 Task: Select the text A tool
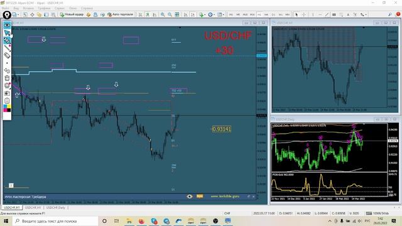[348, 14]
